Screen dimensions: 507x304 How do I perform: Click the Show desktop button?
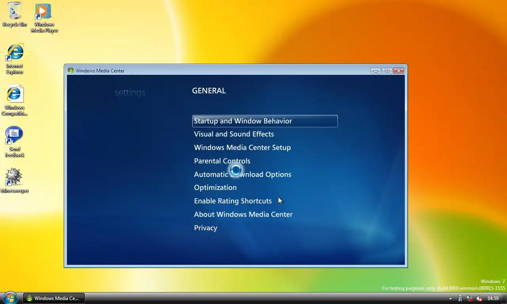pos(504,298)
